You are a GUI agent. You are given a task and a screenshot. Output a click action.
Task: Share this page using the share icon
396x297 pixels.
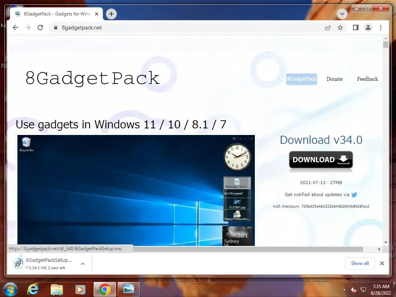point(328,27)
